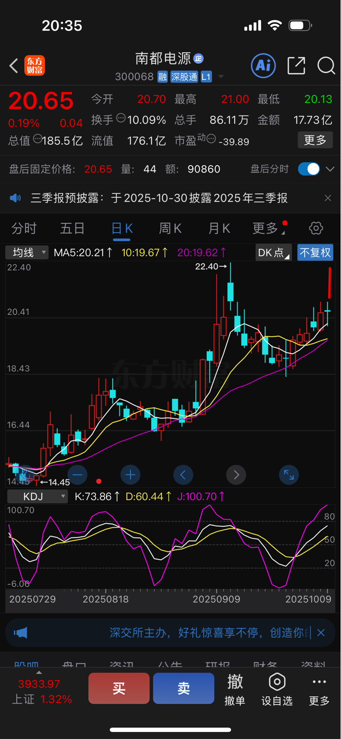Open the search magnifier icon
The height and width of the screenshot is (739, 341).
(x=326, y=66)
